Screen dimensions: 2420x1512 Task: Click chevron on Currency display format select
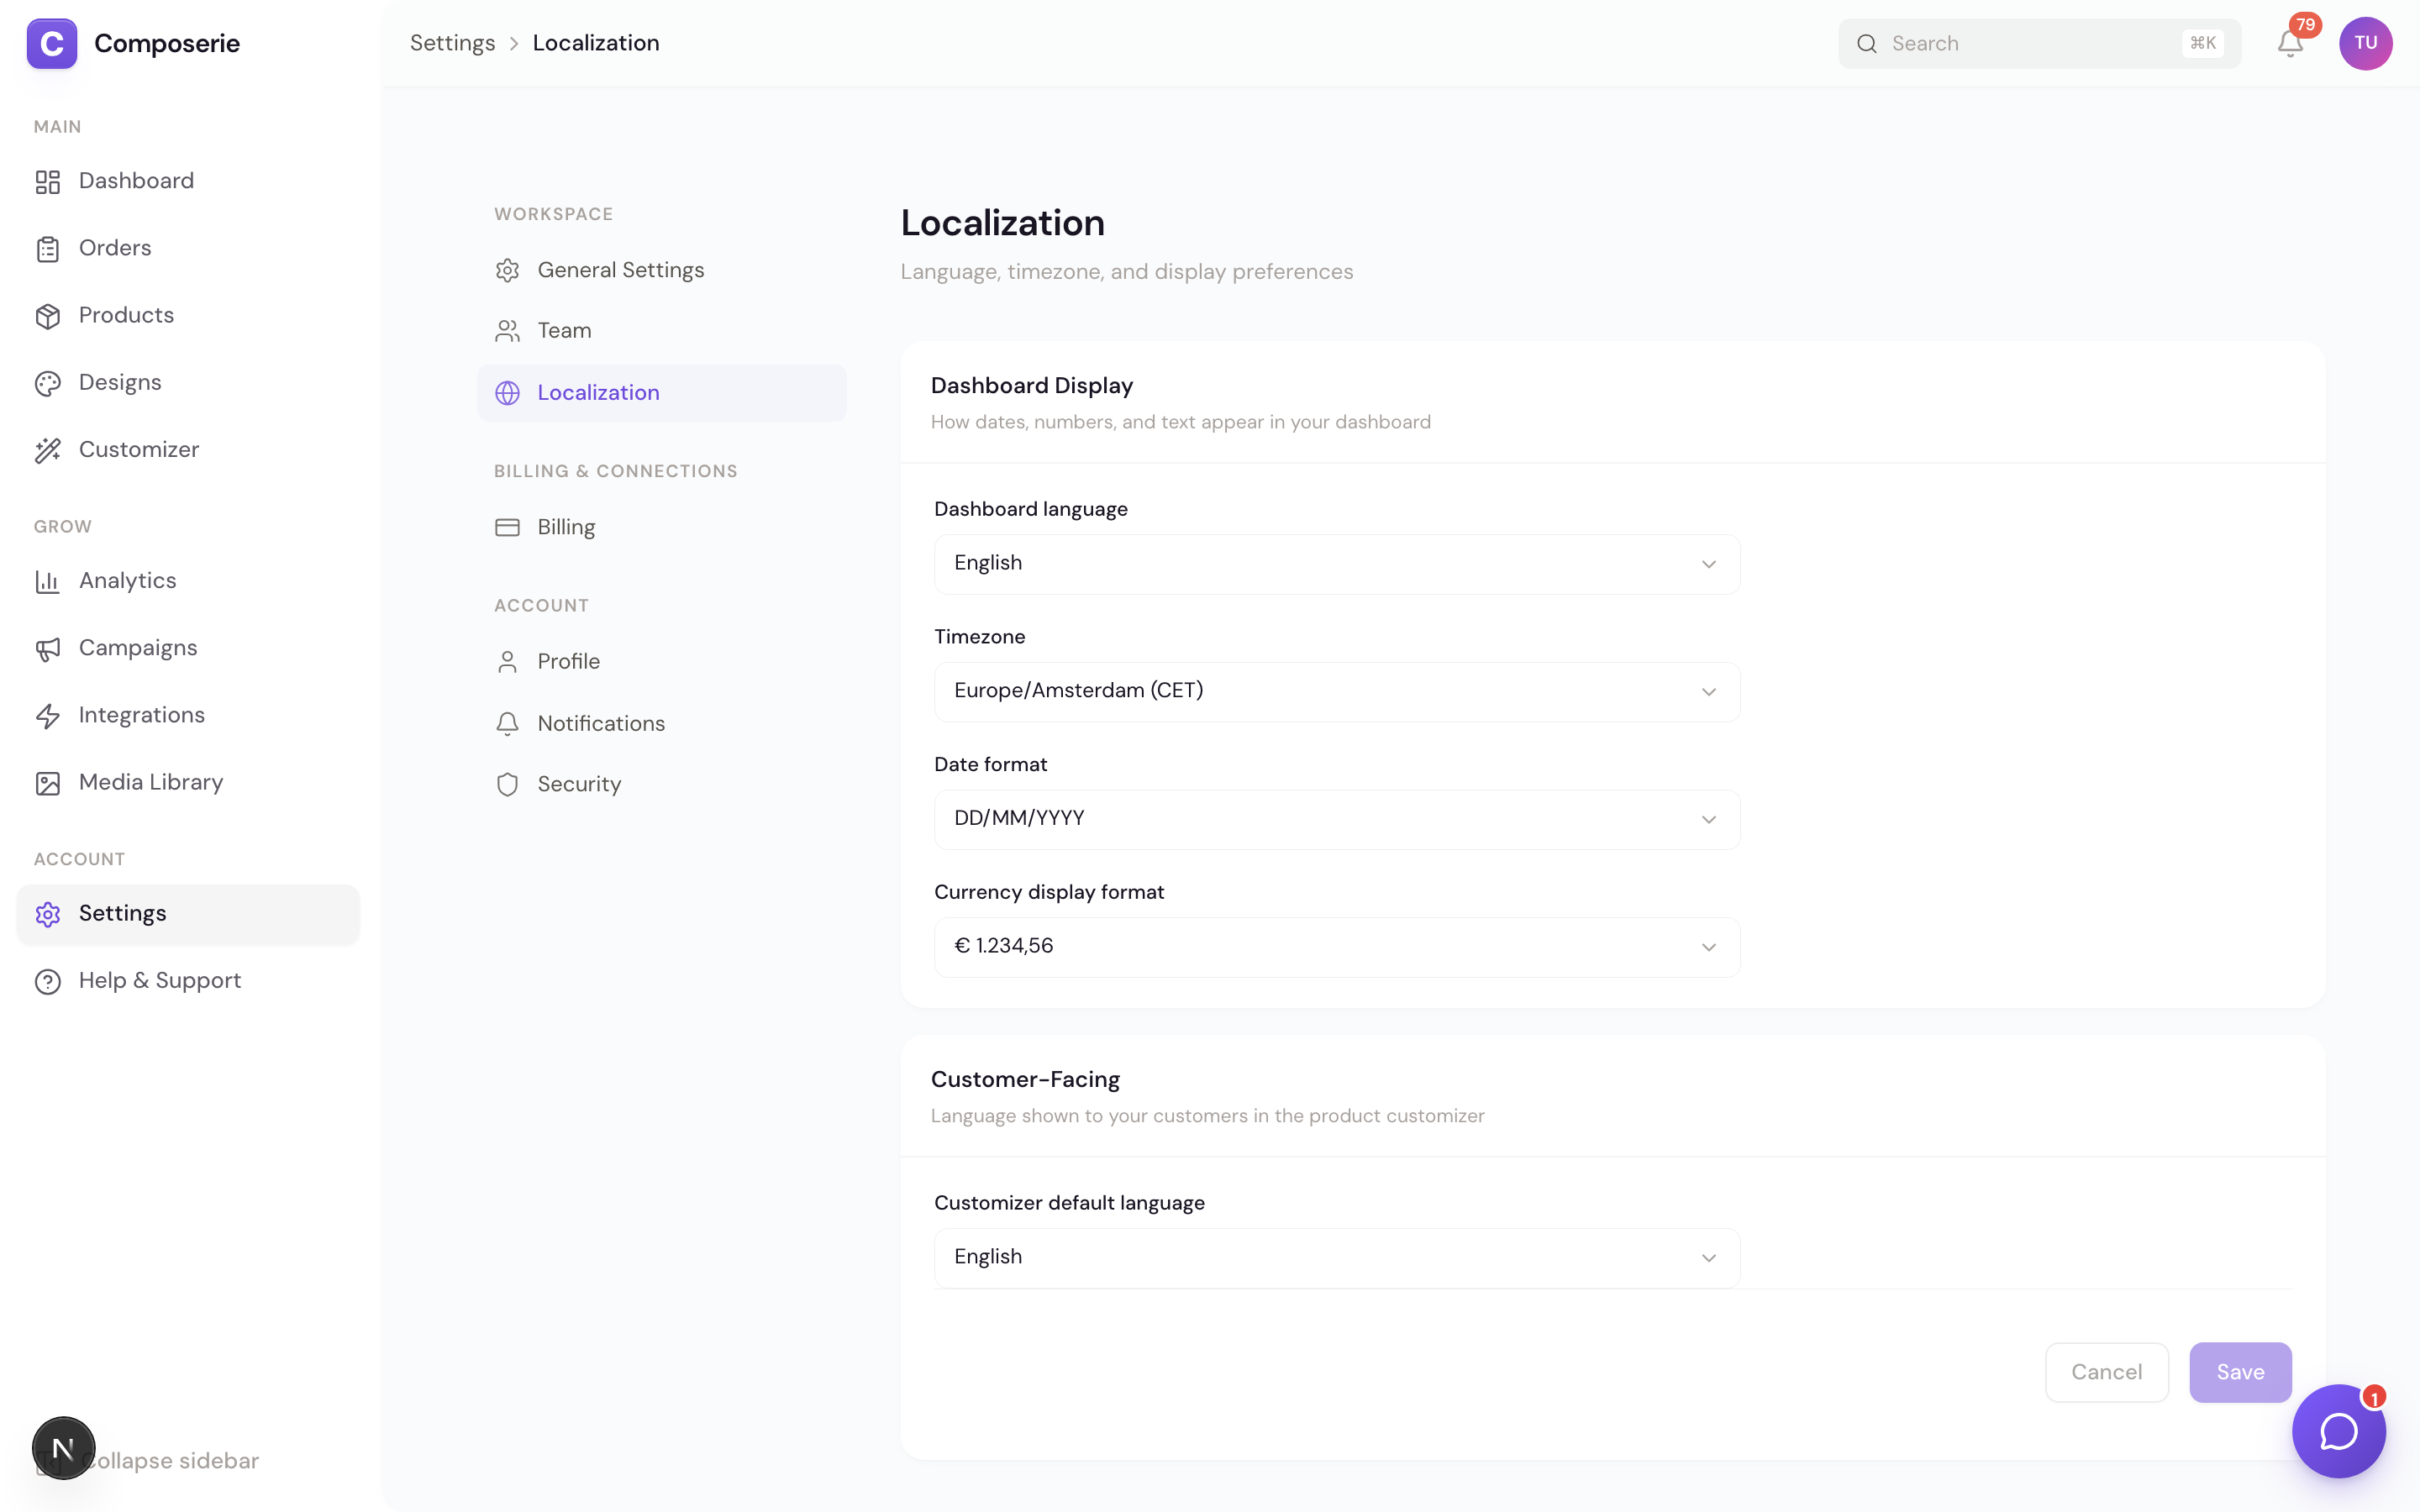pyautogui.click(x=1708, y=947)
